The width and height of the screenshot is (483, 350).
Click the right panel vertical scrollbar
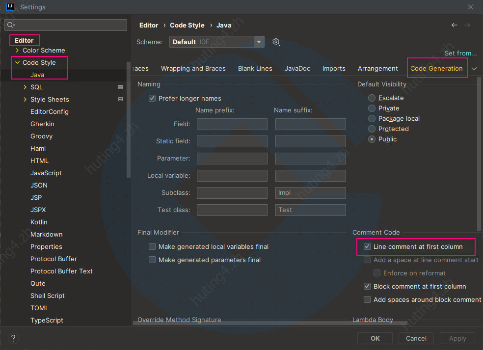coord(479,154)
